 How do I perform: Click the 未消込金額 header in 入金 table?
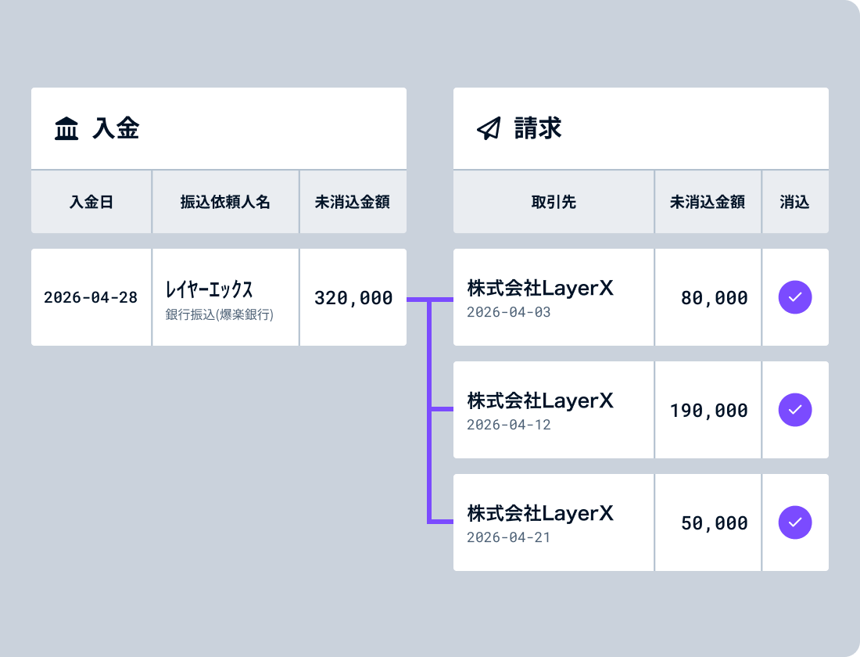(x=353, y=202)
